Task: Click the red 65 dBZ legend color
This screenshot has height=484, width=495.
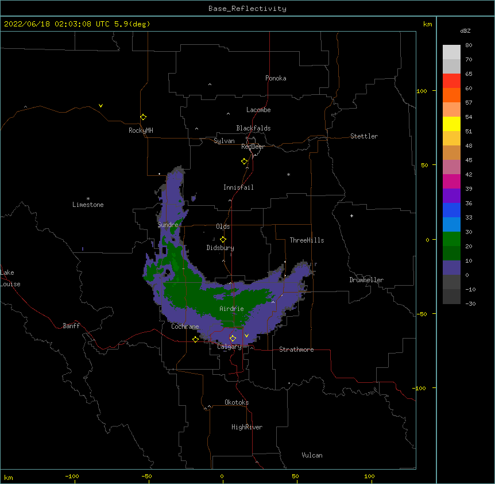Action: pos(451,81)
